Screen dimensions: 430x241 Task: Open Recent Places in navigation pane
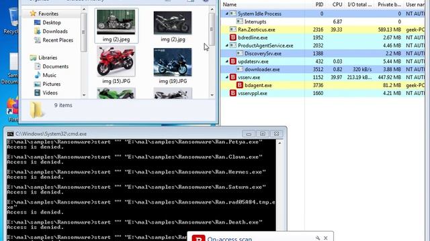[x=58, y=40]
